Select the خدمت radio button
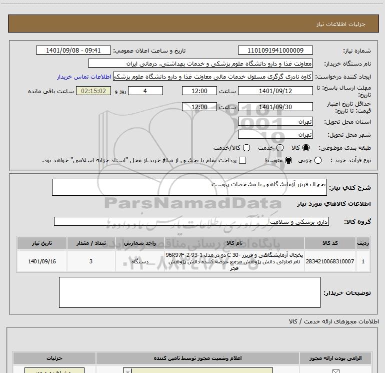Image resolution: width=385 pixels, height=373 pixels. click(x=280, y=148)
